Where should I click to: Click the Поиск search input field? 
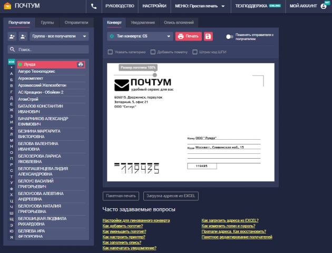(48, 50)
